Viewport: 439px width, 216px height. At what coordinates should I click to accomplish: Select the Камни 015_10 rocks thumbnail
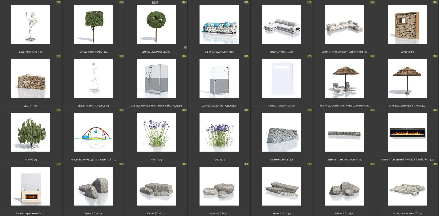pos(219,186)
